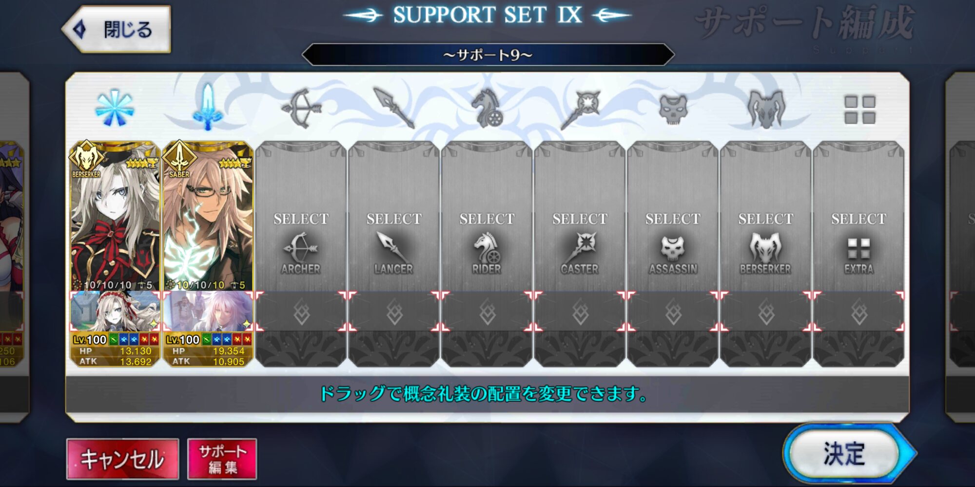Open the Saber servant card with glasses
The height and width of the screenshot is (487, 975).
(x=208, y=217)
